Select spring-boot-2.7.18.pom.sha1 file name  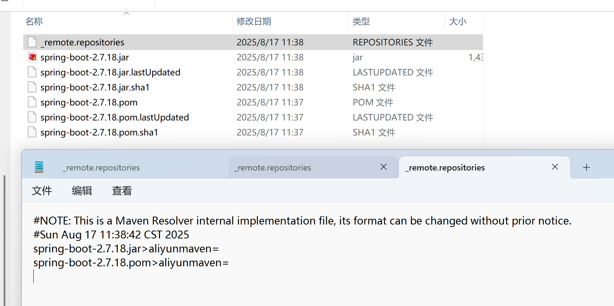[x=99, y=132]
